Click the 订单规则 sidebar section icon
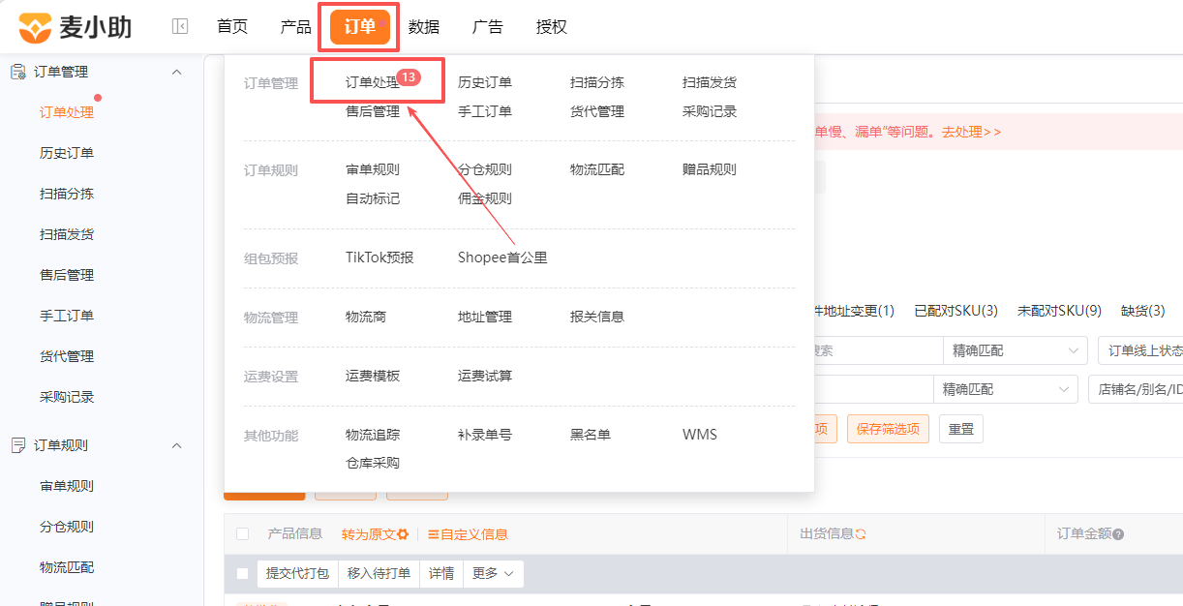 tap(17, 445)
